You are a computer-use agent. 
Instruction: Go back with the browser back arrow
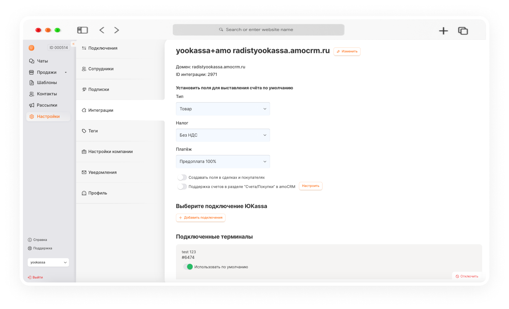click(x=102, y=30)
